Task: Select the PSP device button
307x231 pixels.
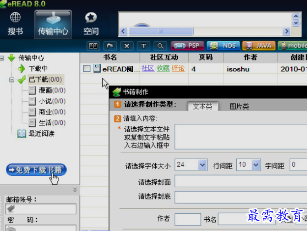Action: tap(187, 46)
